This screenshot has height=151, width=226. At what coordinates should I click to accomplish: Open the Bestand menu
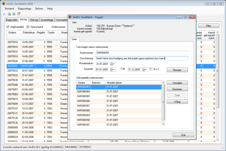[9, 9]
